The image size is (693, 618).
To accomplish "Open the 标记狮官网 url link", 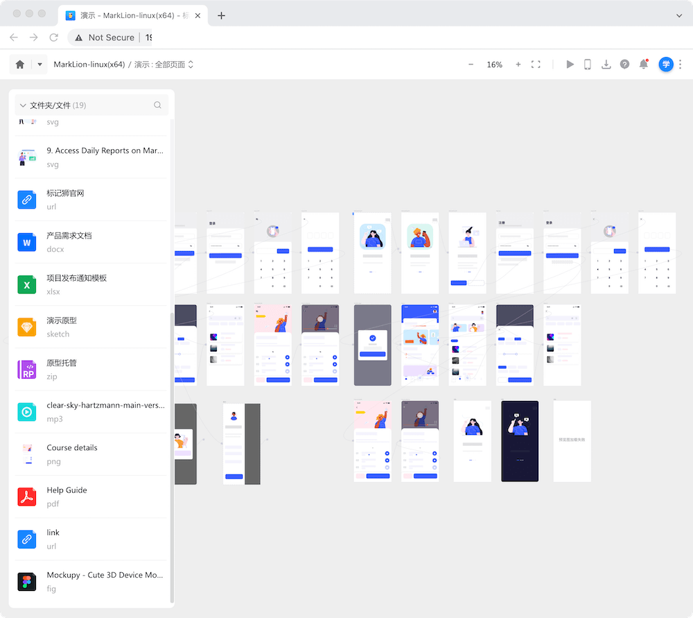I will (x=66, y=199).
